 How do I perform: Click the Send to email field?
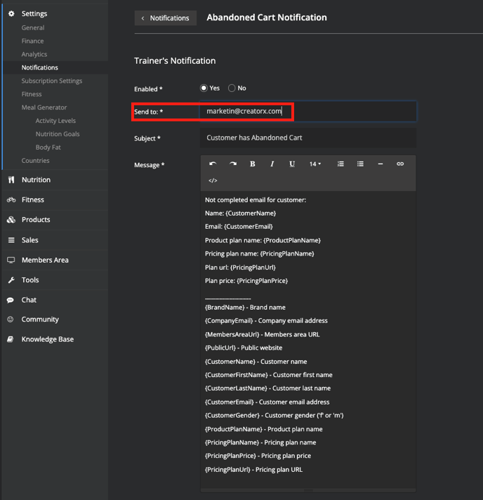308,111
